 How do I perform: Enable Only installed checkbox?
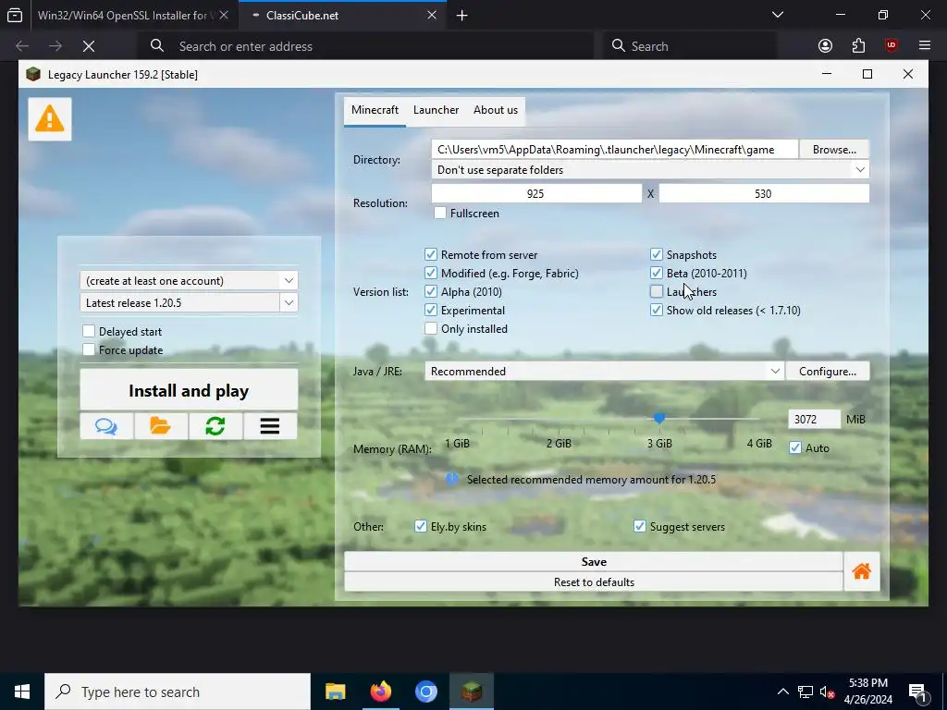click(x=431, y=329)
